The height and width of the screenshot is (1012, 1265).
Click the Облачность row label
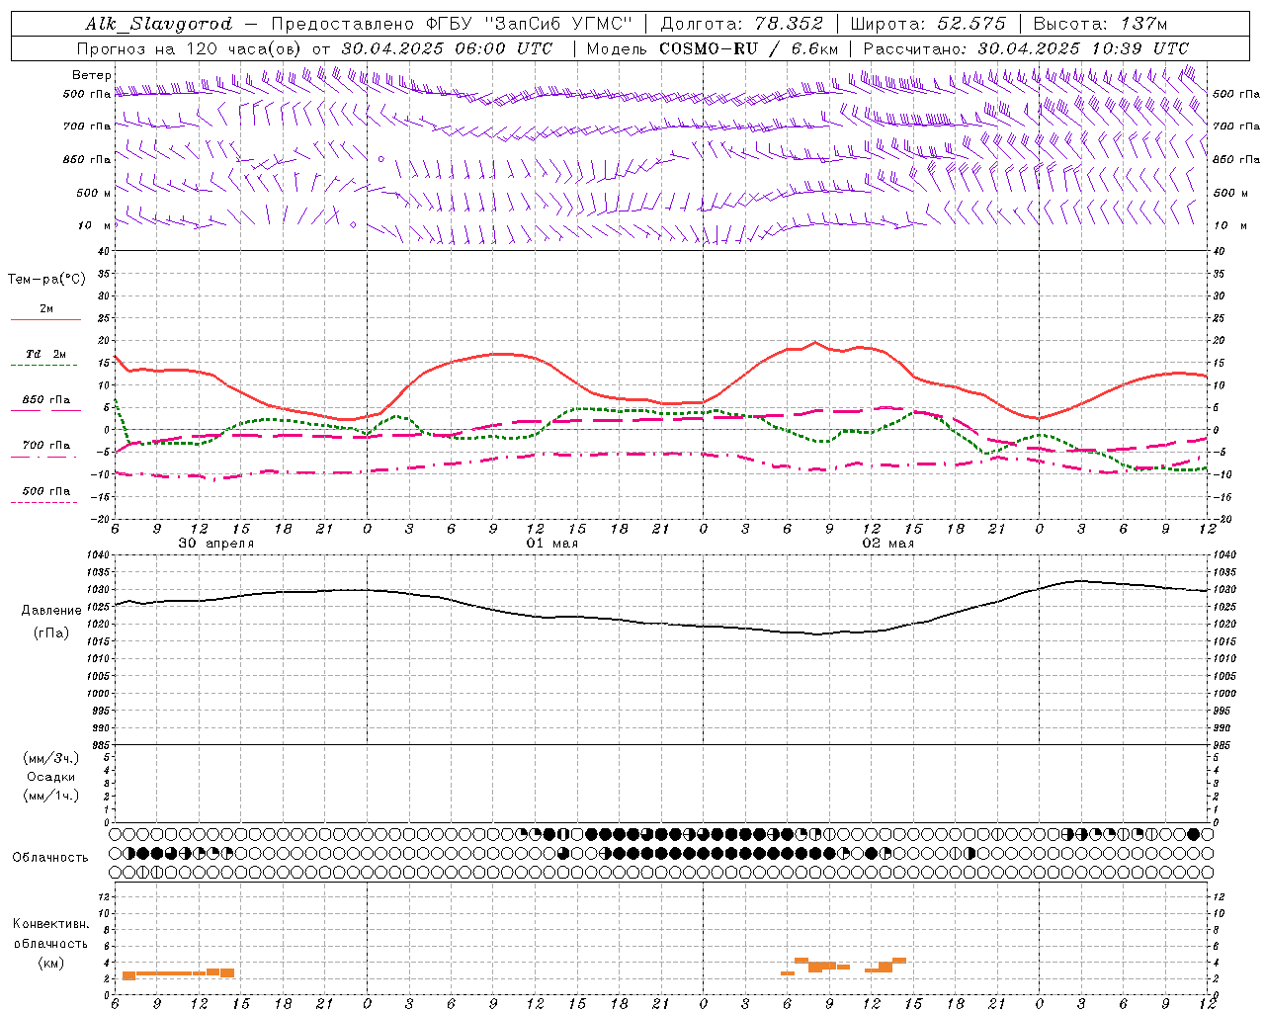(x=50, y=858)
